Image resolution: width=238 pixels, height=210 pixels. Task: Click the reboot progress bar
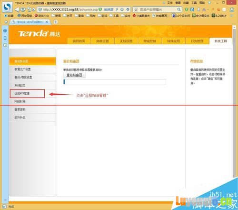pyautogui.click(x=115, y=82)
